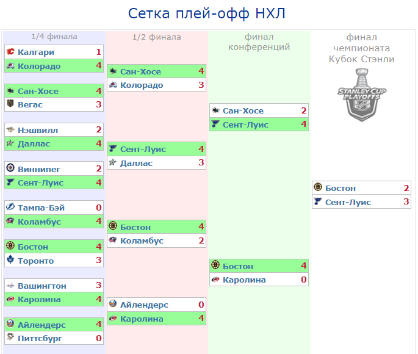Click the Washington Capitals logo

tap(10, 286)
